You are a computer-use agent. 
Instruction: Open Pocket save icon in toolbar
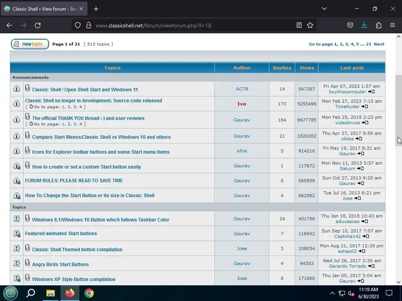(350, 25)
